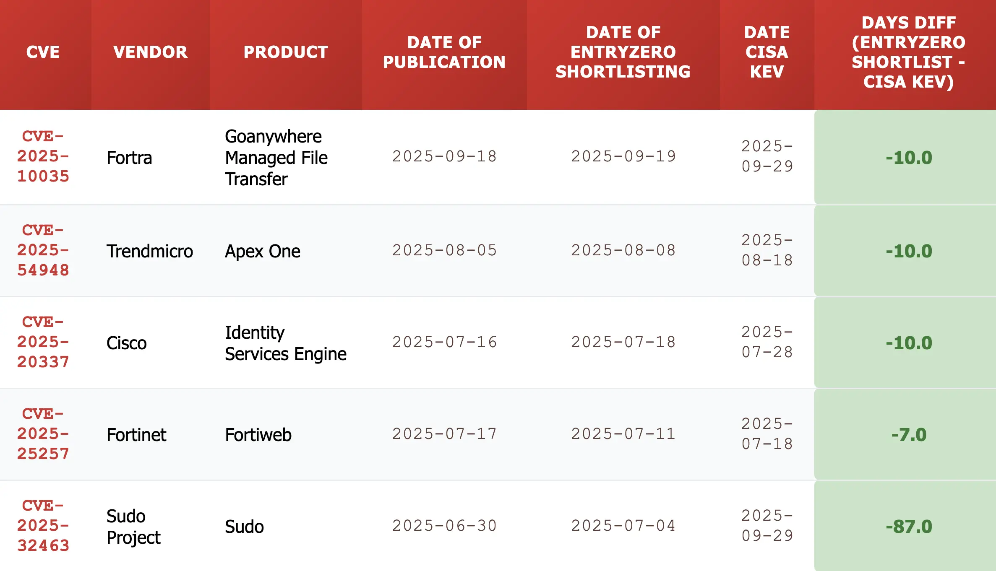The image size is (996, 571).
Task: Select the Identity Services Engine product cell
Action: pyautogui.click(x=285, y=343)
